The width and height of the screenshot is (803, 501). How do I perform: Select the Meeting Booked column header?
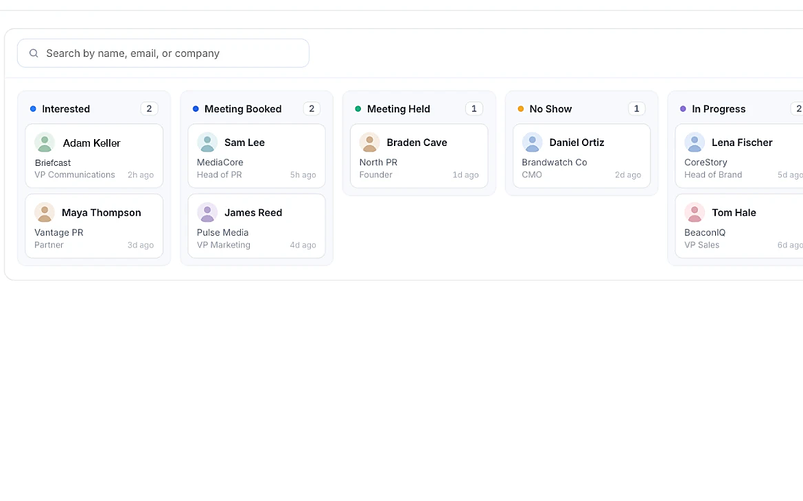tap(243, 109)
